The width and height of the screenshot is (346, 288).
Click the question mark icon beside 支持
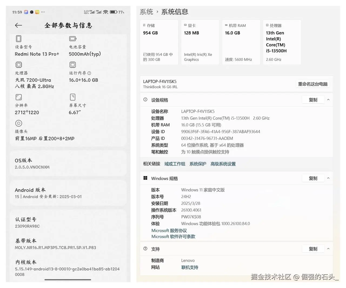click(145, 249)
